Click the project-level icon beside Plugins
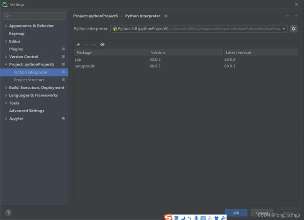 pos(64,49)
